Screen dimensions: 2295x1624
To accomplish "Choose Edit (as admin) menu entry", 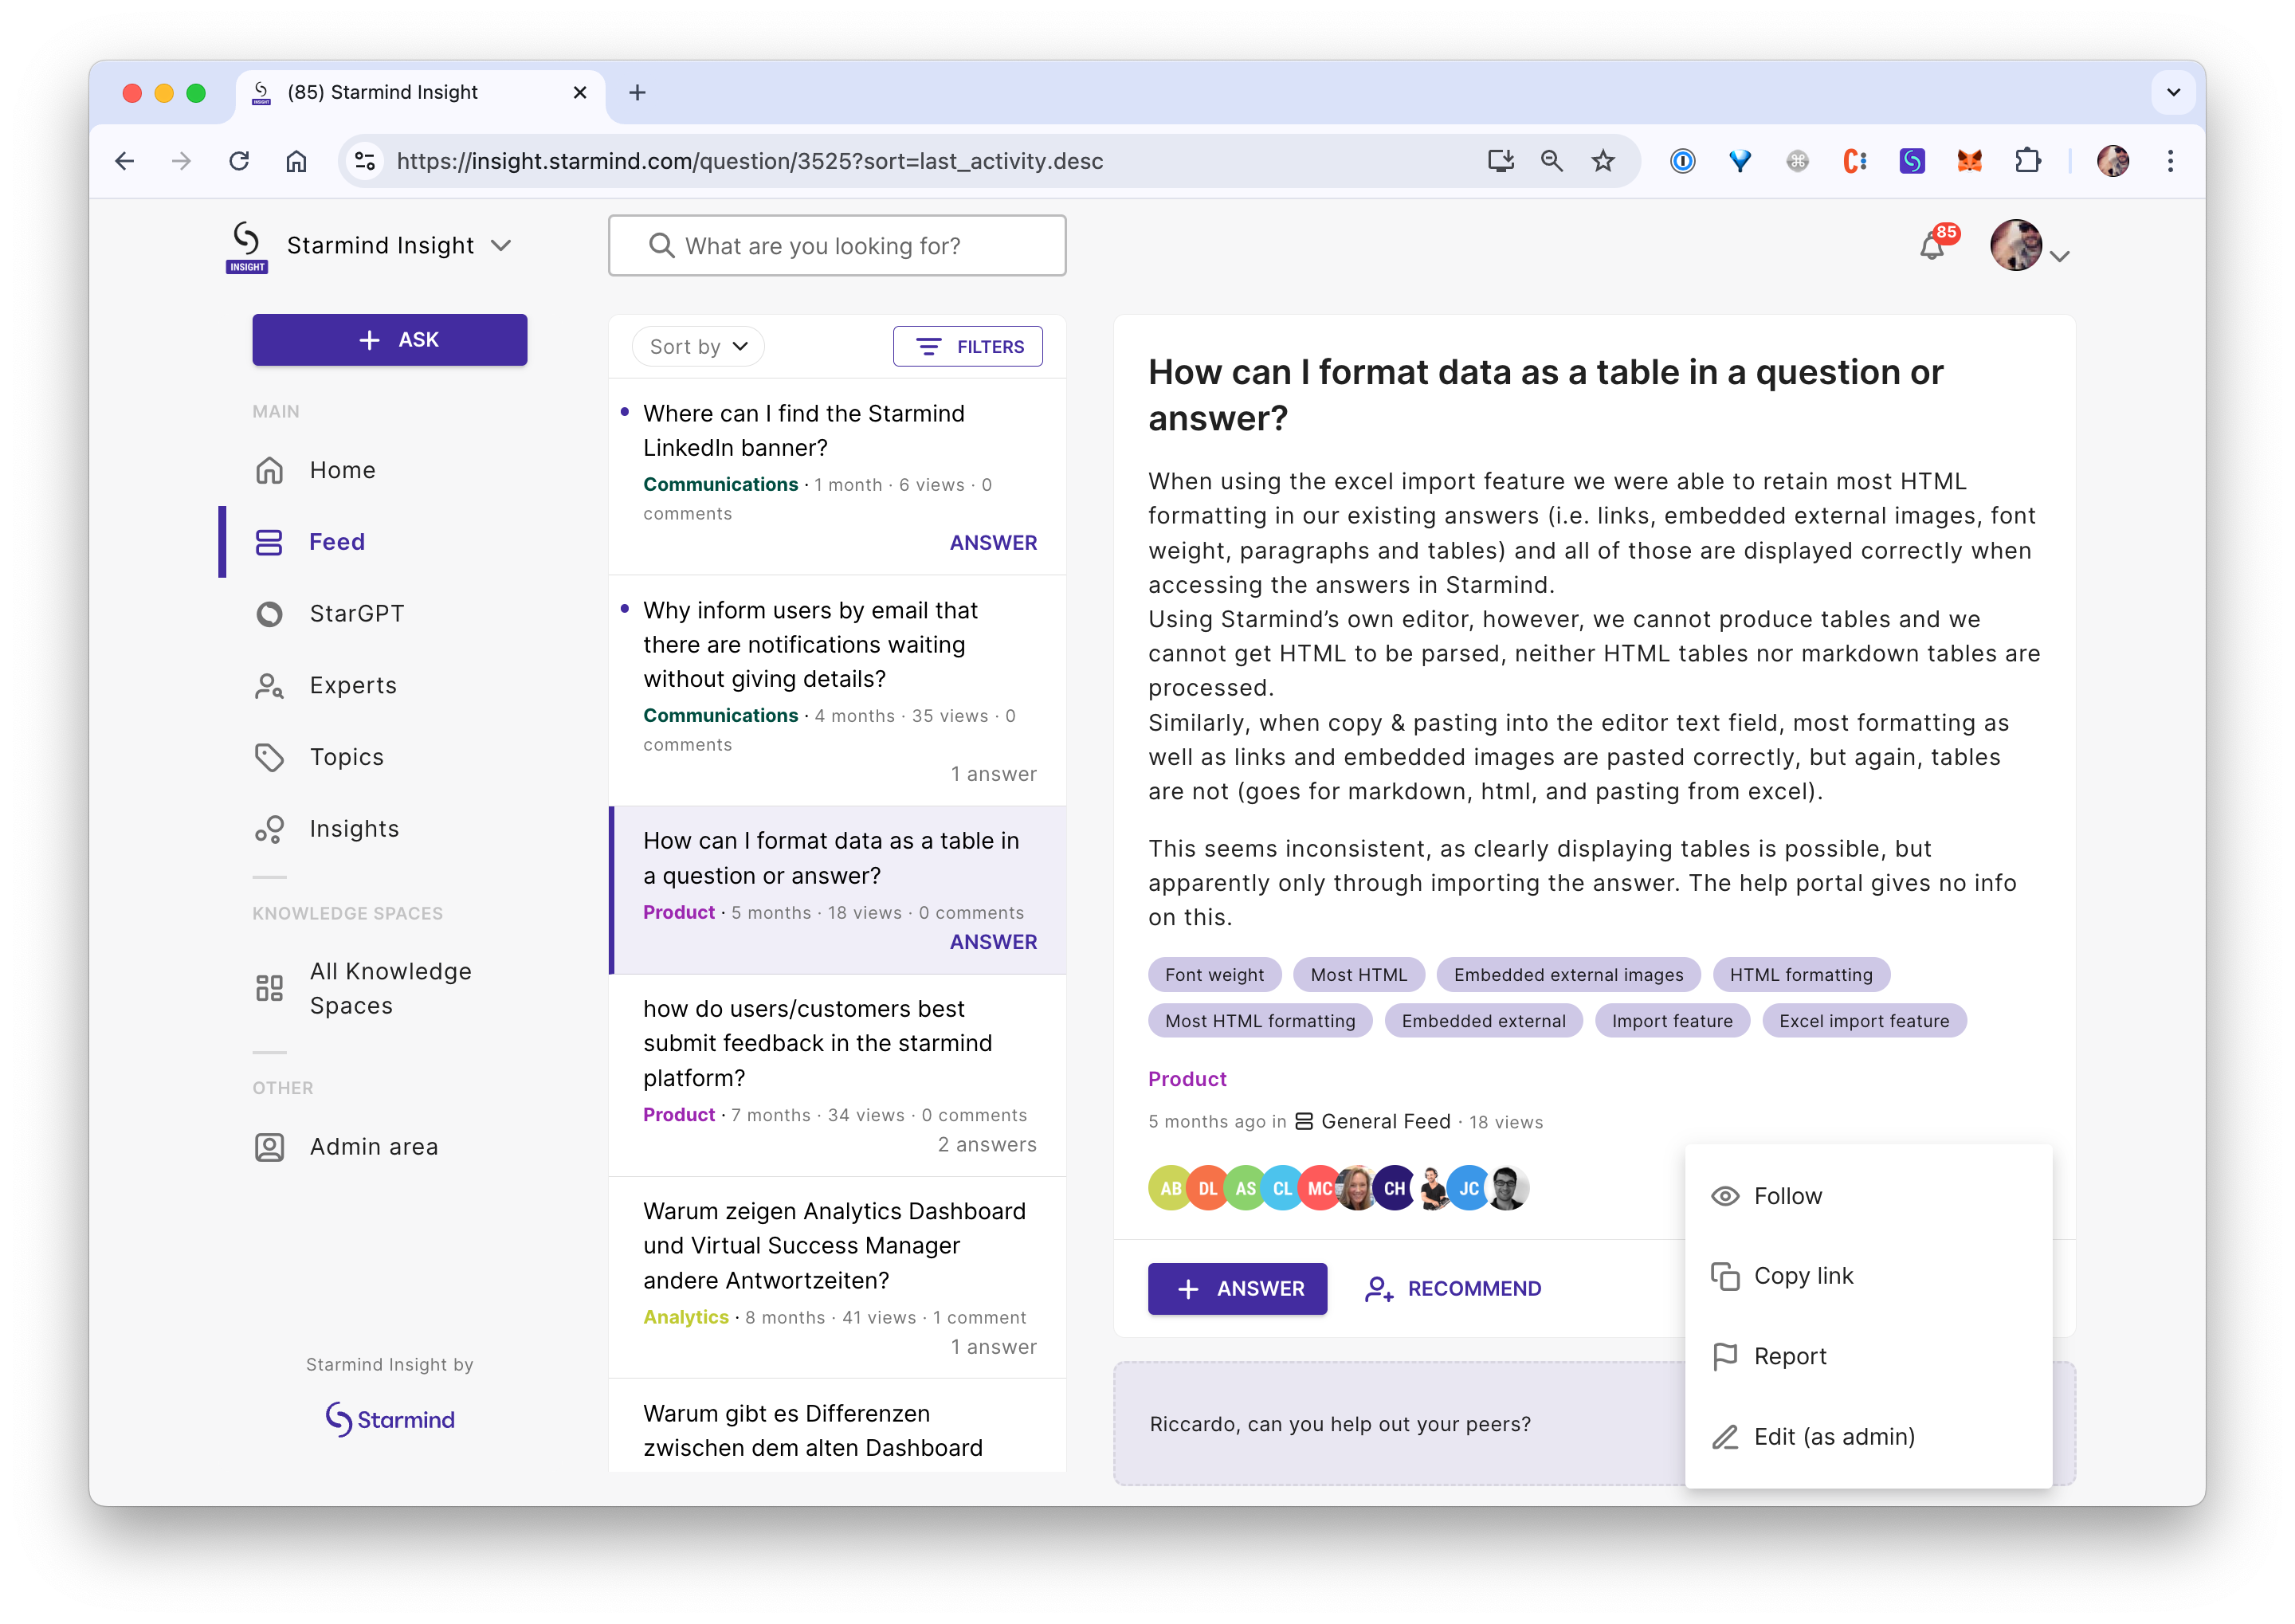I will click(x=1833, y=1437).
